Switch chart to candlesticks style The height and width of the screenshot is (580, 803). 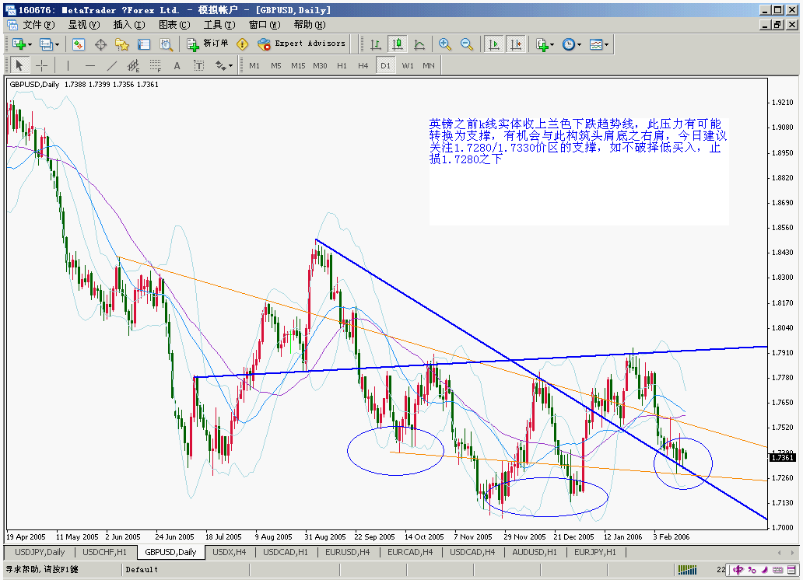pyautogui.click(x=398, y=44)
